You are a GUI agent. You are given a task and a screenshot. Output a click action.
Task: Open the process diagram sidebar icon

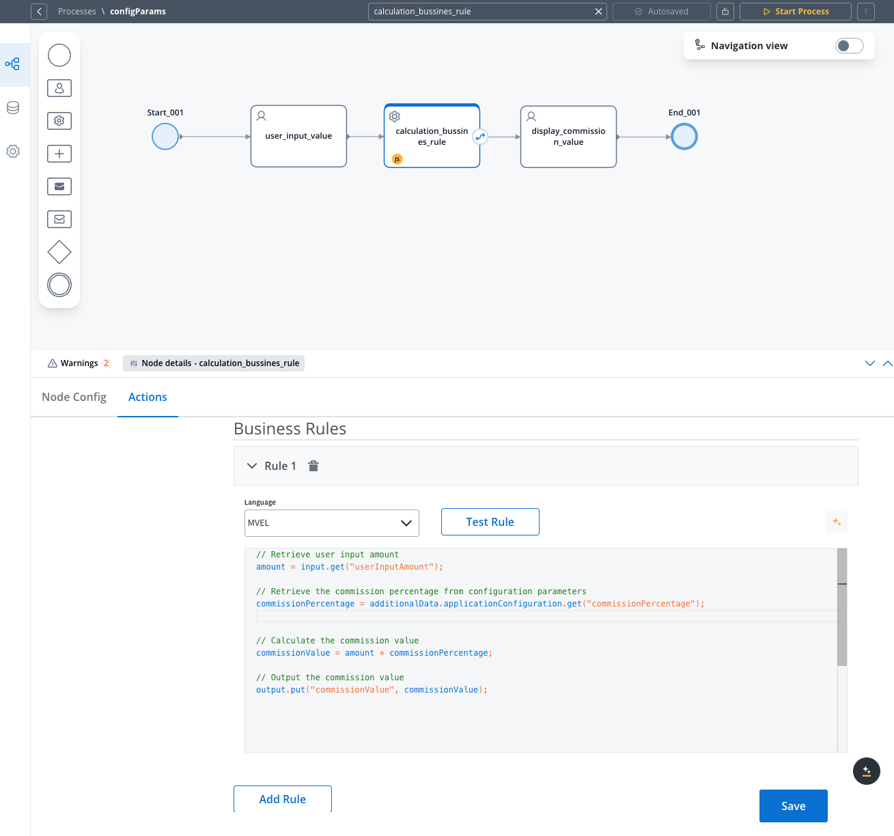pos(13,64)
